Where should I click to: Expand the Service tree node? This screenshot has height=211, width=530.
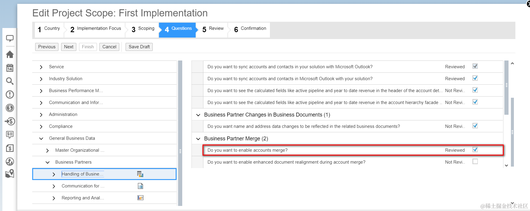point(41,67)
